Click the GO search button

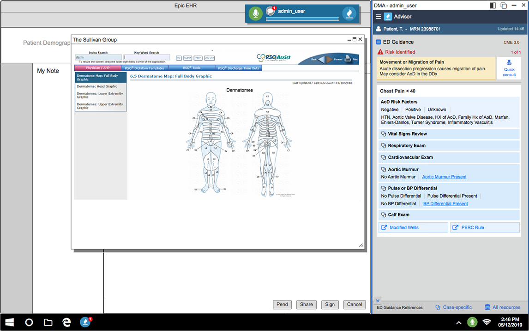[179, 58]
